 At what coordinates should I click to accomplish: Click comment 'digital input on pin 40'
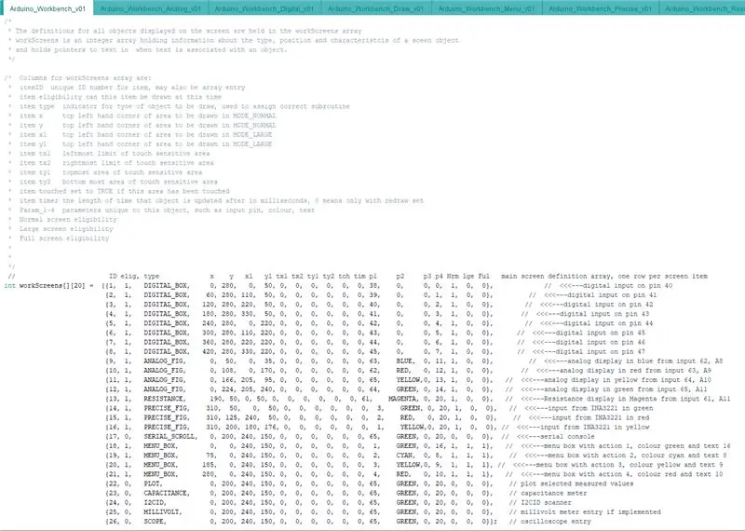(627, 286)
